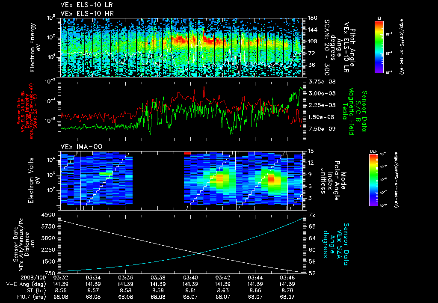Click the 'SCAN: 20 - 300' pitch angle text
Screen dimensions: 438x303
(326, 48)
